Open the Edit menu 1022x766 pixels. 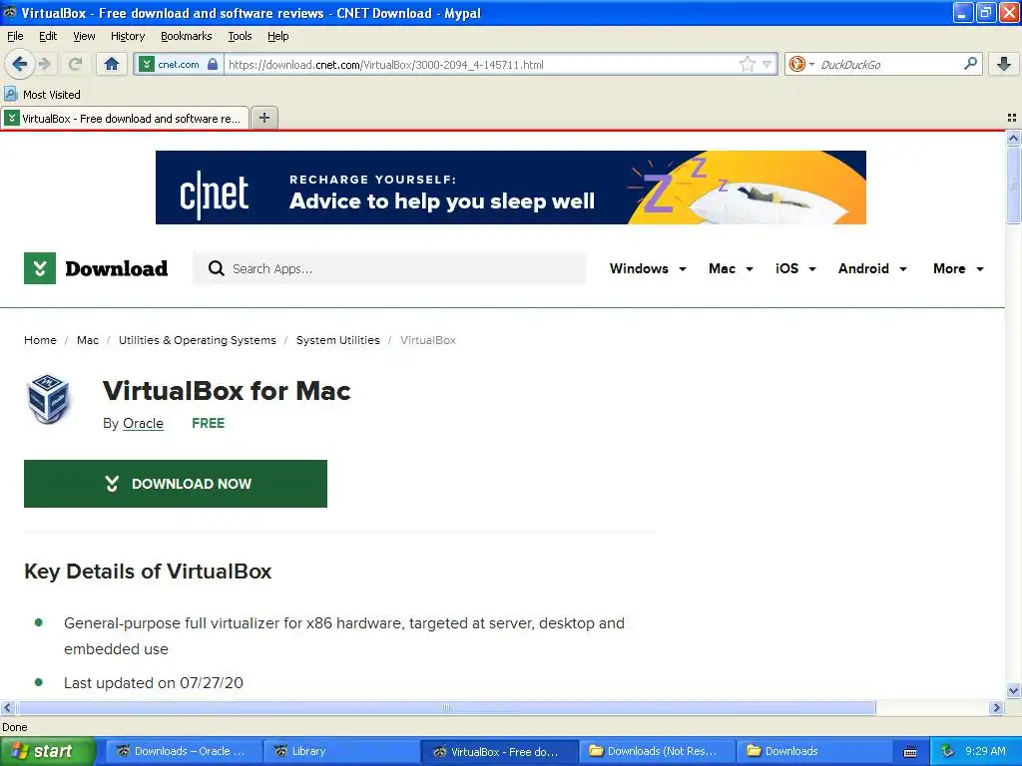tap(48, 36)
